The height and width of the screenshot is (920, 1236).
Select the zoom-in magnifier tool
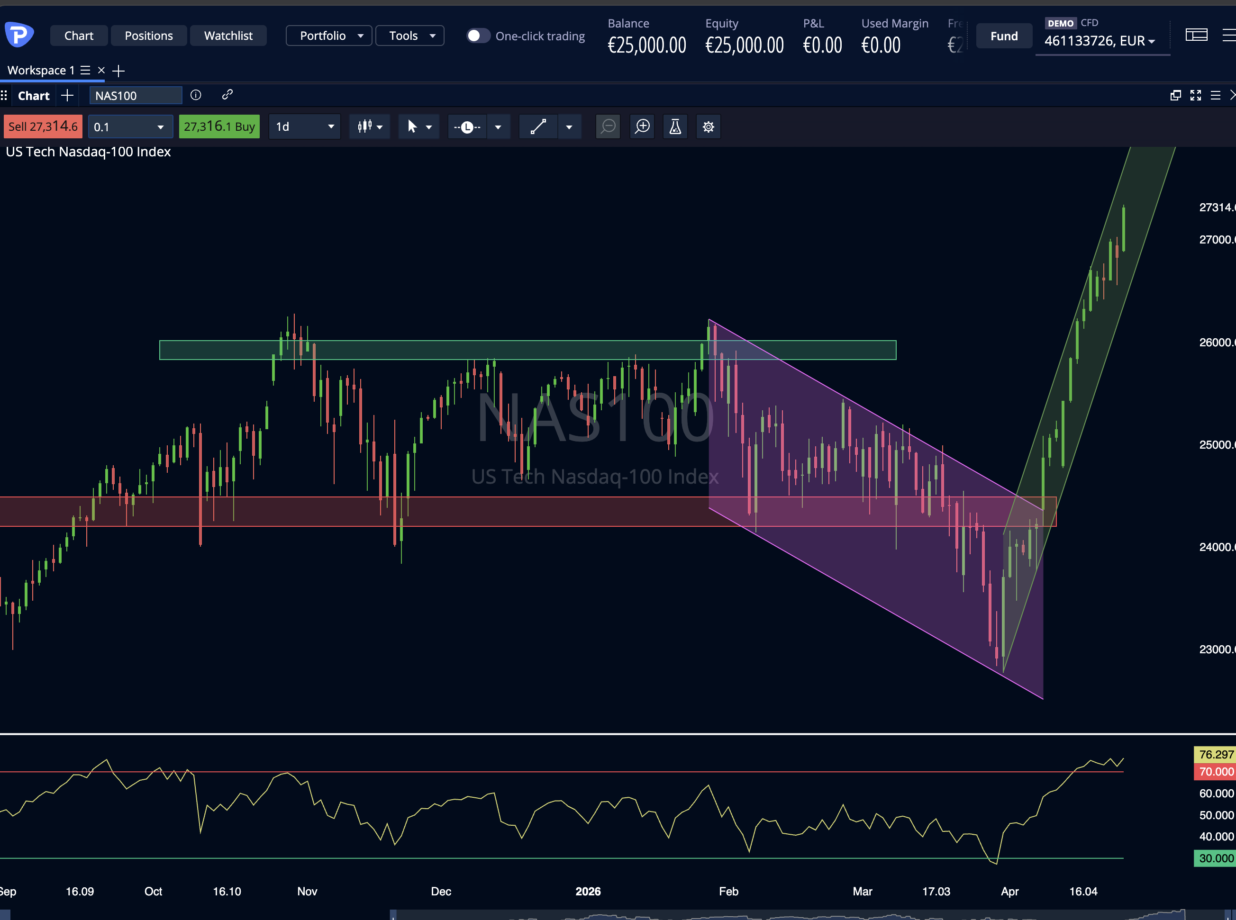642,126
